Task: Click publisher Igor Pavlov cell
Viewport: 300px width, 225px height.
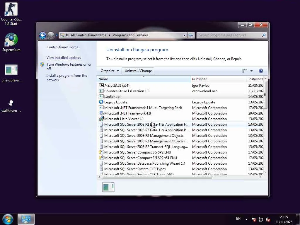Action: (200, 86)
